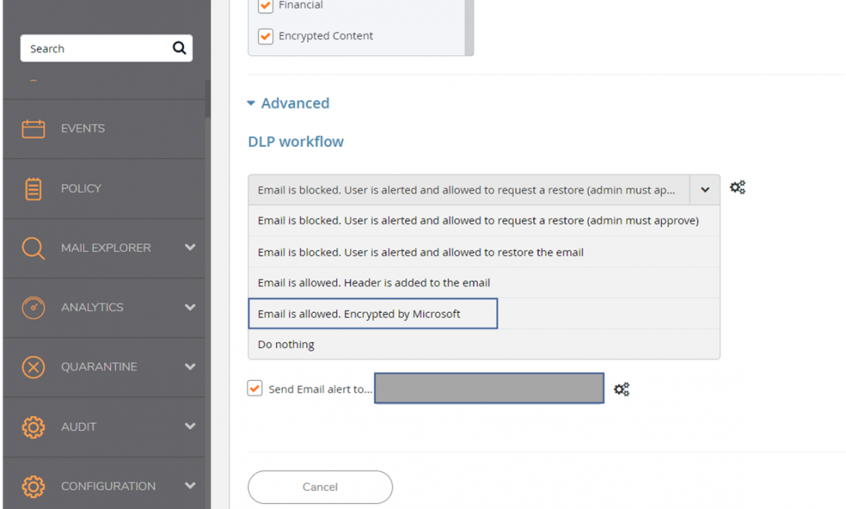Screen dimensions: 846x509
Task: Uncheck the Financial checkbox
Action: tap(265, 6)
